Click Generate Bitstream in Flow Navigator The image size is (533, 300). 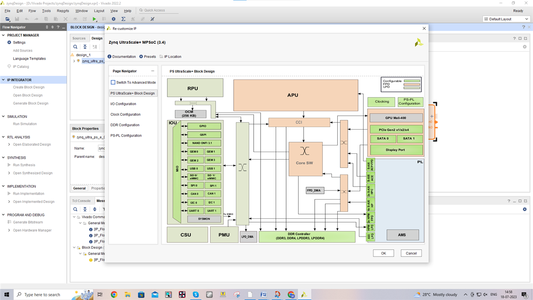tap(27, 222)
